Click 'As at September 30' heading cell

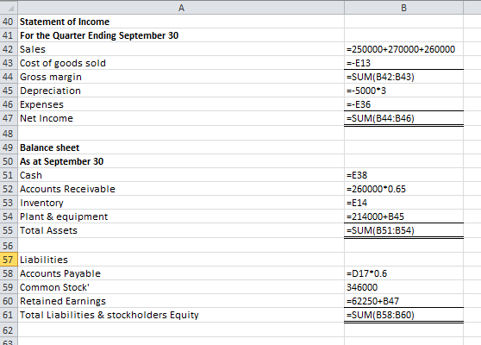tap(181, 161)
